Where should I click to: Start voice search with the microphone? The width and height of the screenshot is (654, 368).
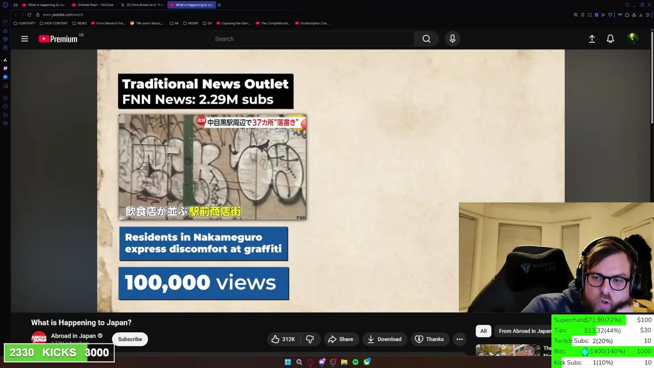[x=452, y=39]
